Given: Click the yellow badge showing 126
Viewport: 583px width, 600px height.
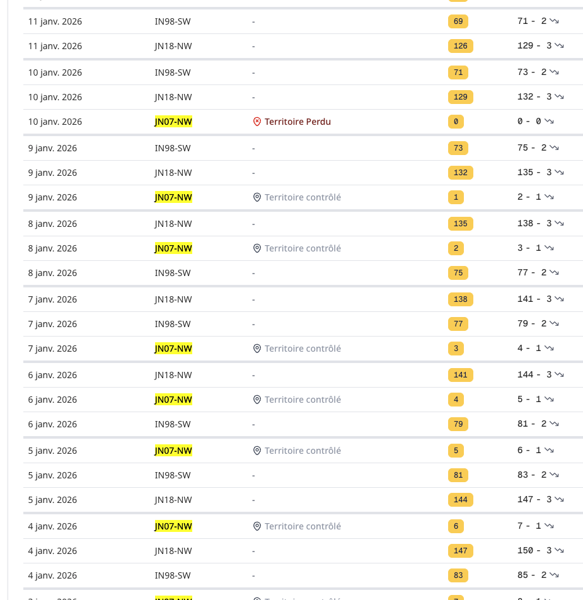Looking at the screenshot, I should (x=461, y=46).
